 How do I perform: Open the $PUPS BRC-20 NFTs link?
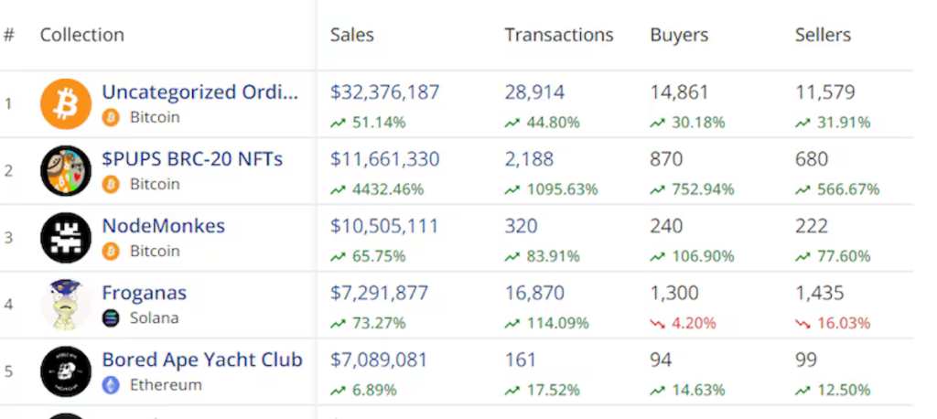click(192, 159)
